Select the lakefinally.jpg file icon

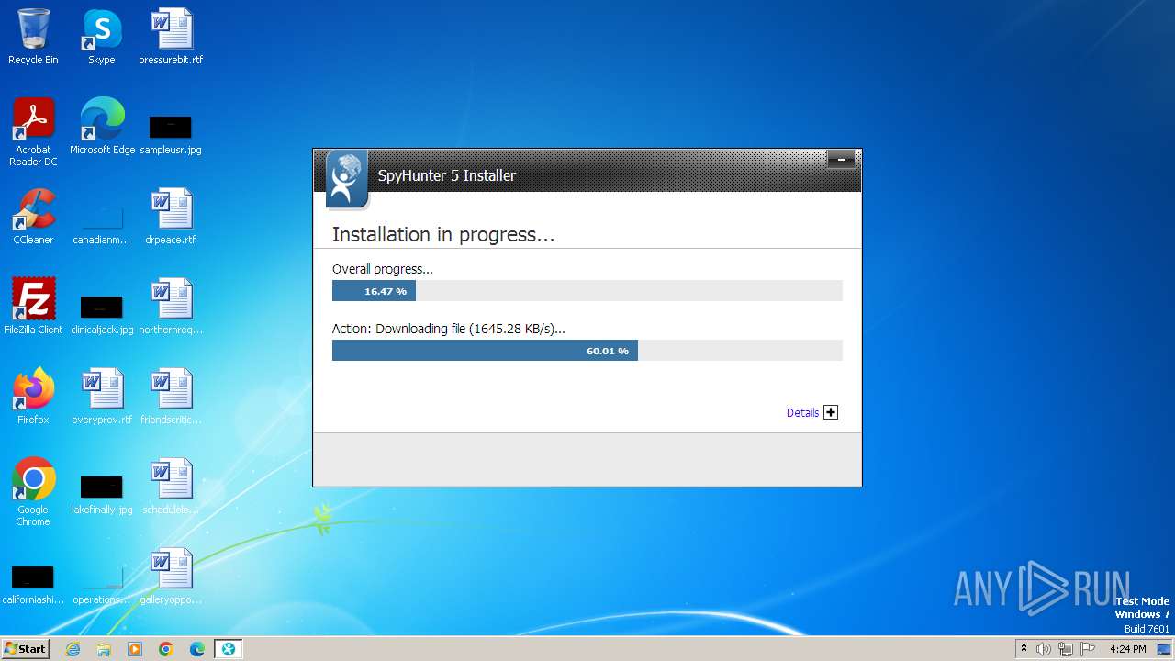[102, 494]
